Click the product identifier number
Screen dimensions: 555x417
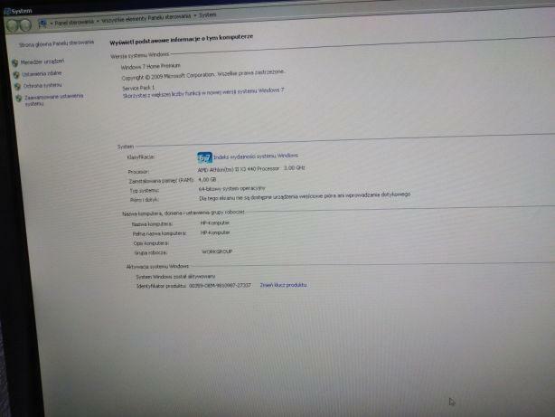point(220,285)
